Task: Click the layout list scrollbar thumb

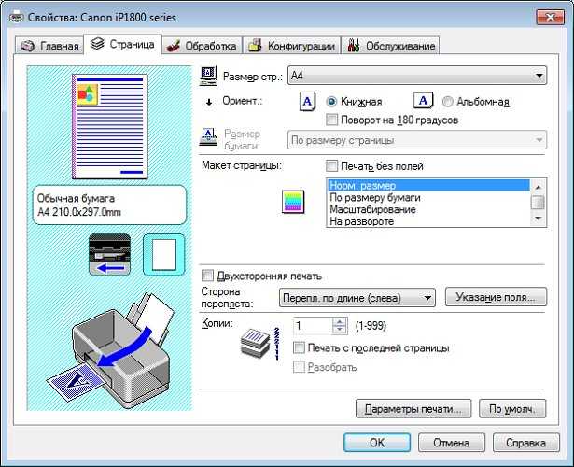Action: coord(538,203)
